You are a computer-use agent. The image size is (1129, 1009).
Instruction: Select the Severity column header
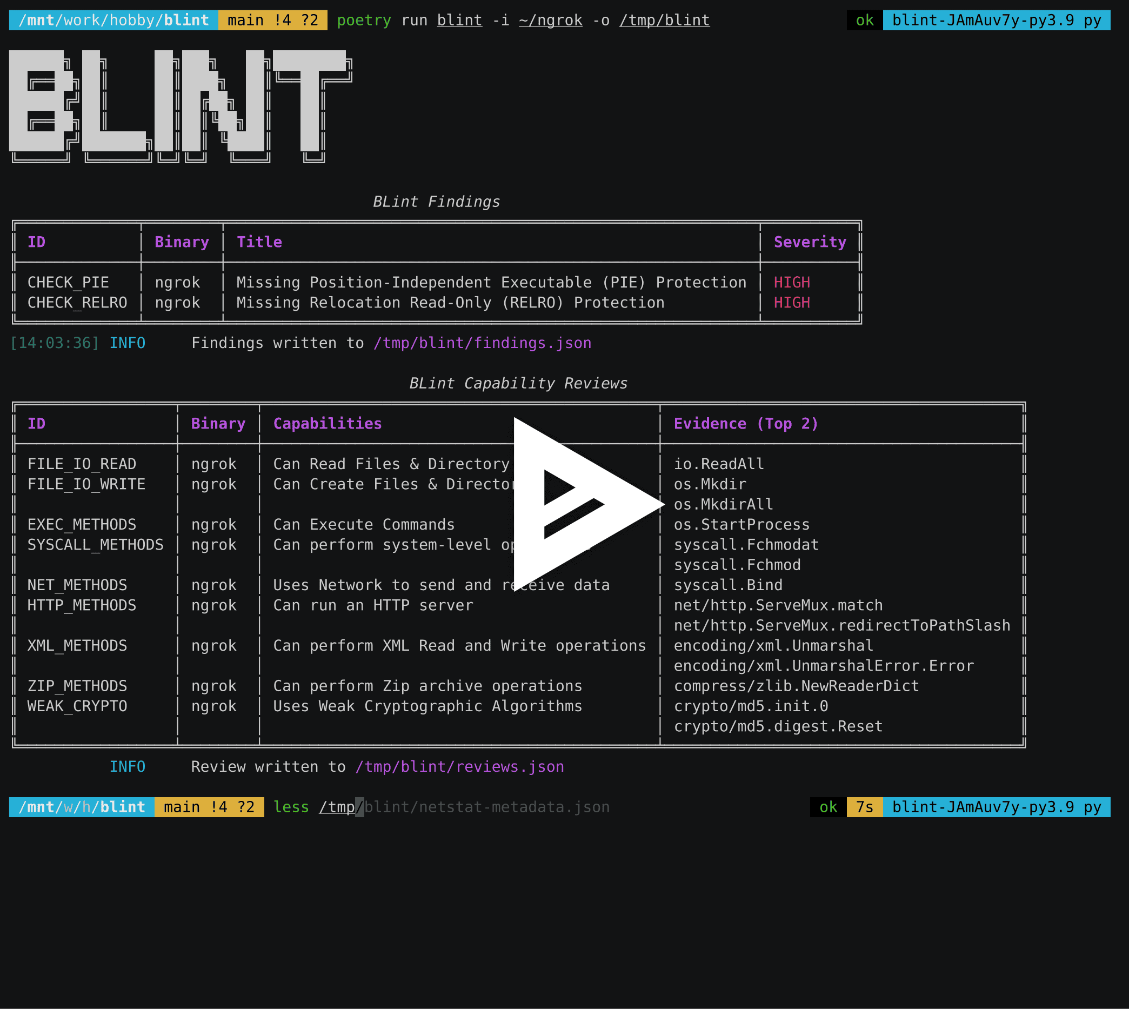point(810,242)
